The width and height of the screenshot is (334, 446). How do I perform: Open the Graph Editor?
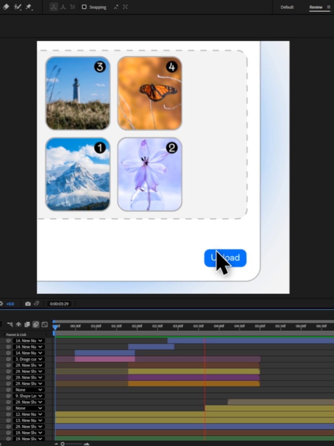point(45,325)
